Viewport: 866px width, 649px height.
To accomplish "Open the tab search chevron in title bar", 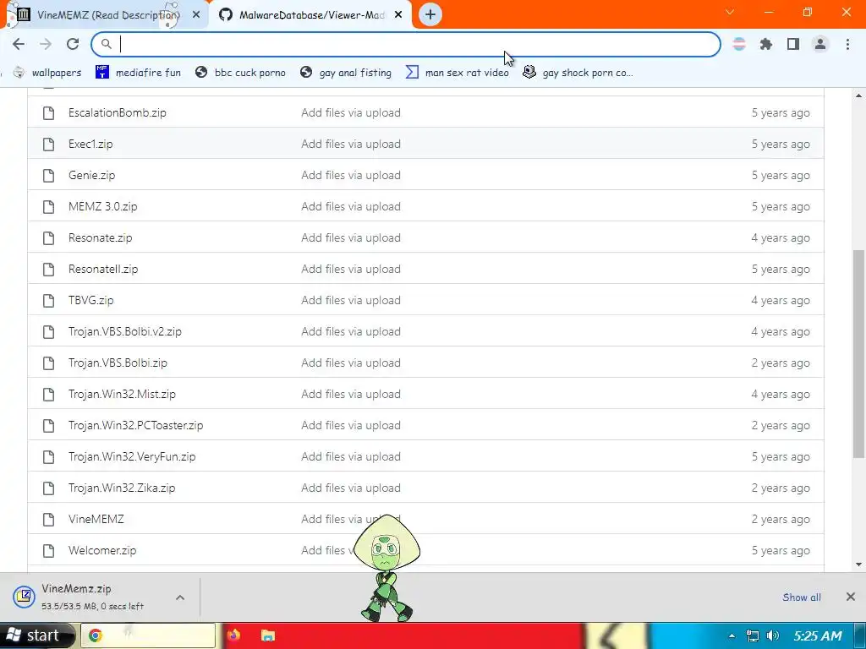I will [x=730, y=12].
